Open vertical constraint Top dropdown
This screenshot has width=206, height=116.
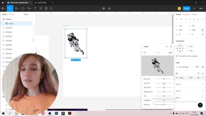tap(192, 51)
